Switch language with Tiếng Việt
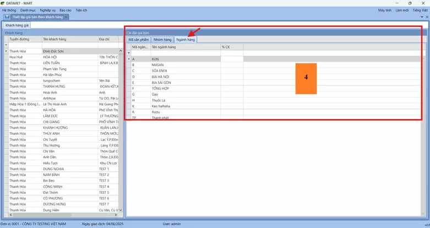The image size is (430, 228). pos(420,10)
